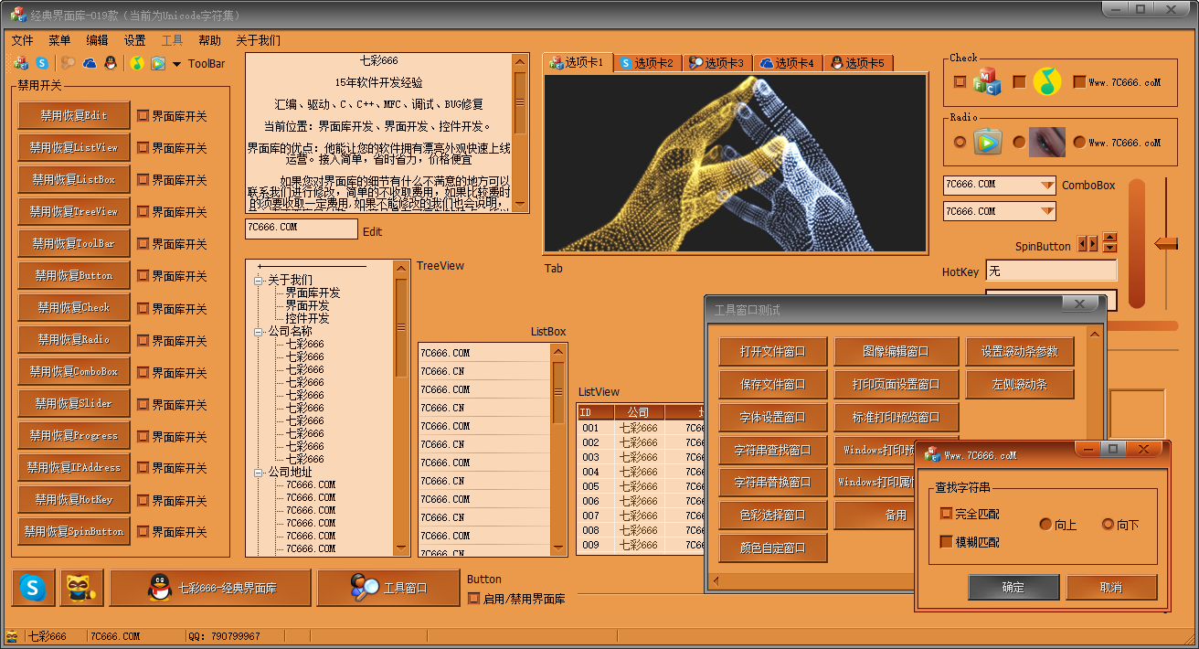The image size is (1199, 649).
Task: Click the QQ Music toolbar icon
Action: click(136, 63)
